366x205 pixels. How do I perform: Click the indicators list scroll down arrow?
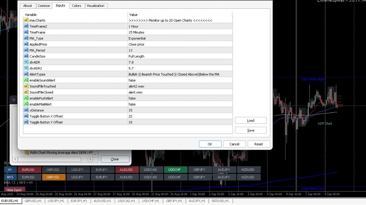click(x=95, y=154)
